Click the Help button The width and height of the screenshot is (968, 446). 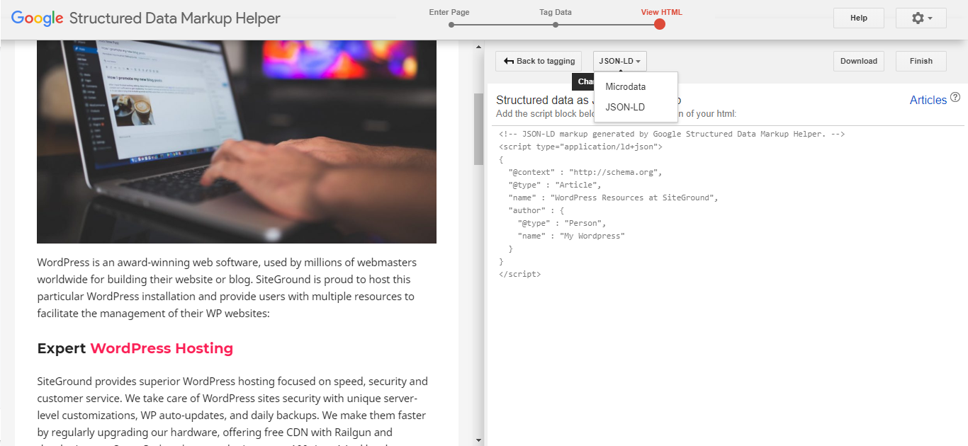859,18
